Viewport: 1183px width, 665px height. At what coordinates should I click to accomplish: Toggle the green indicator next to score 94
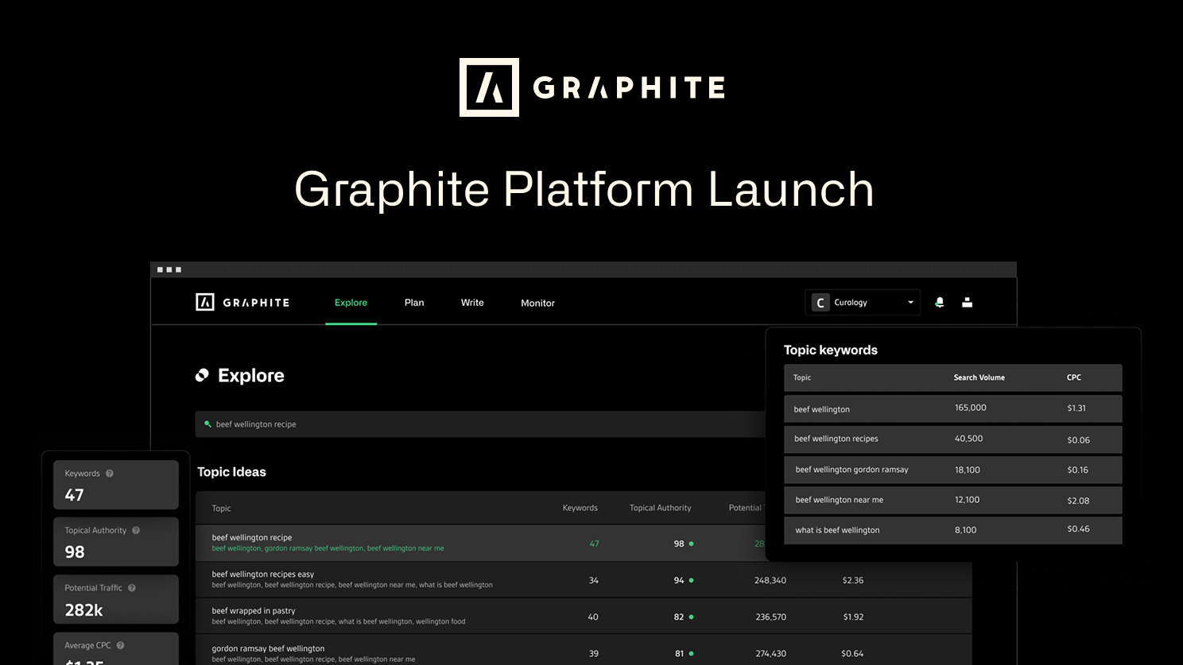(x=692, y=580)
